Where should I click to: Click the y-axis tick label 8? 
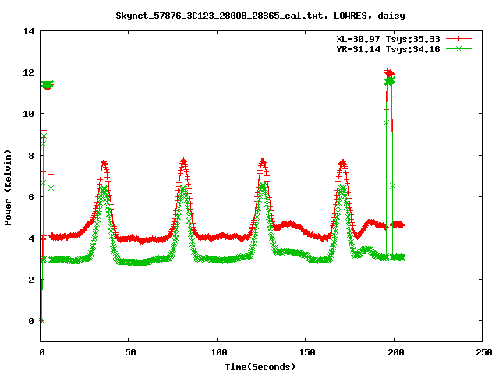click(31, 156)
